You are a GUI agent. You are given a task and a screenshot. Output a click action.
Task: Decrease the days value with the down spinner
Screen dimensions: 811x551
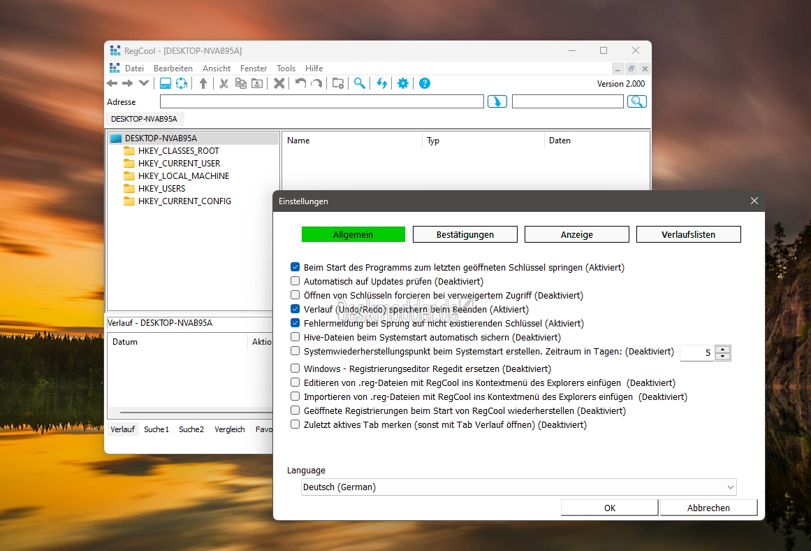click(x=722, y=357)
